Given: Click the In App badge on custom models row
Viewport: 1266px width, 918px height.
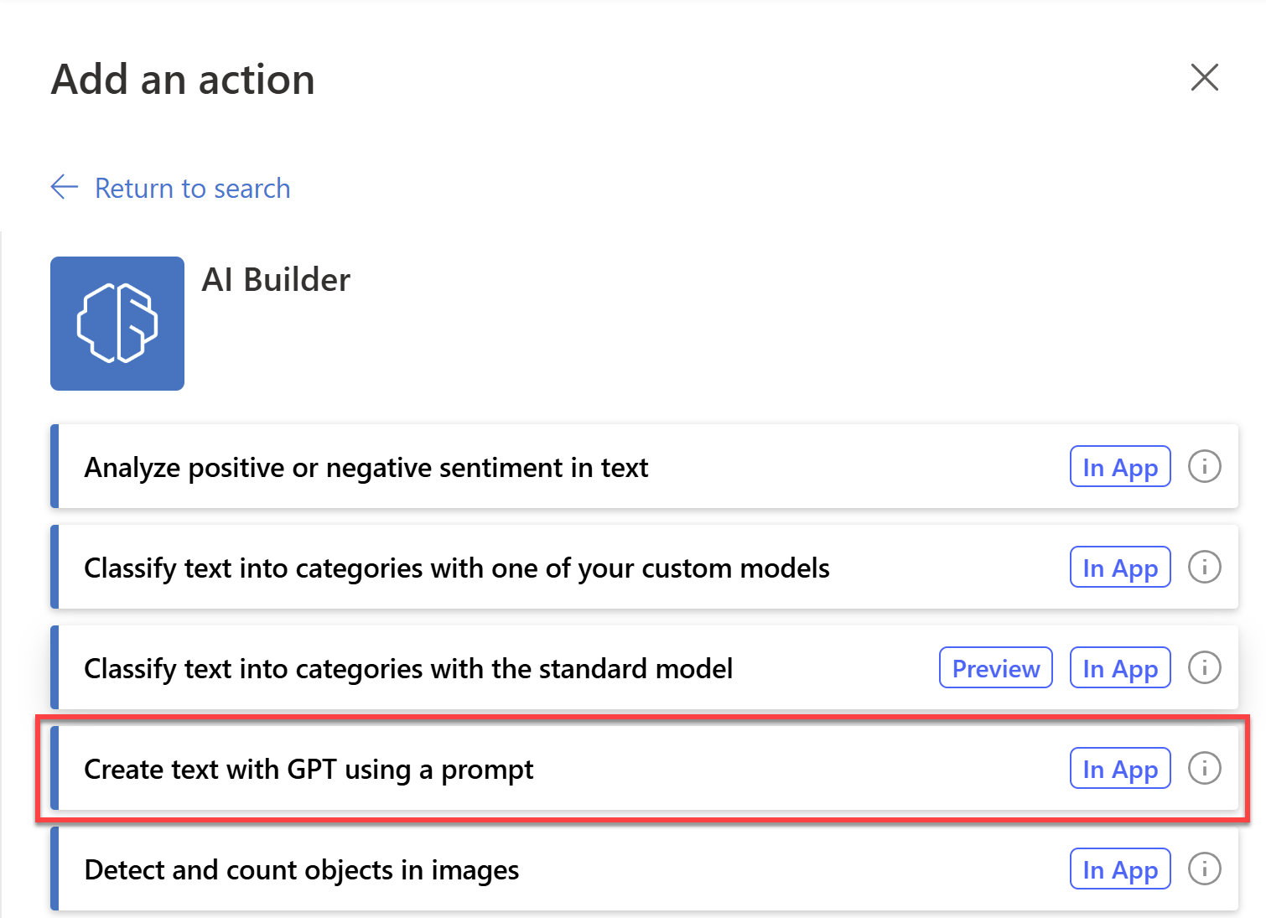Looking at the screenshot, I should (1119, 567).
